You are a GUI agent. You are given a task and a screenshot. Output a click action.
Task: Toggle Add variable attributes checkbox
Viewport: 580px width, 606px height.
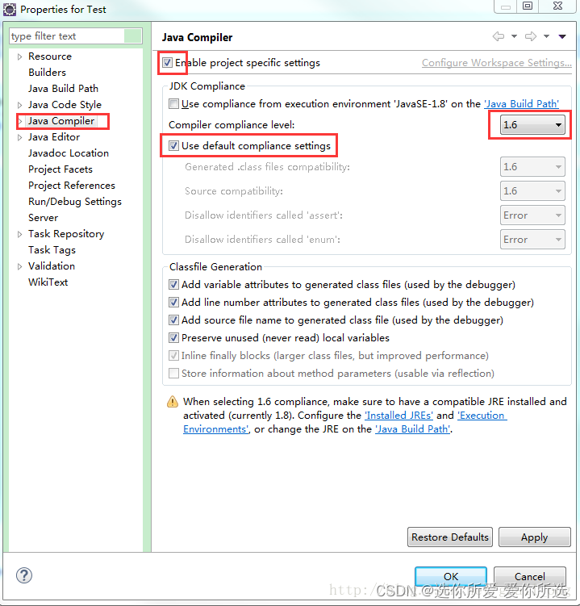(173, 285)
